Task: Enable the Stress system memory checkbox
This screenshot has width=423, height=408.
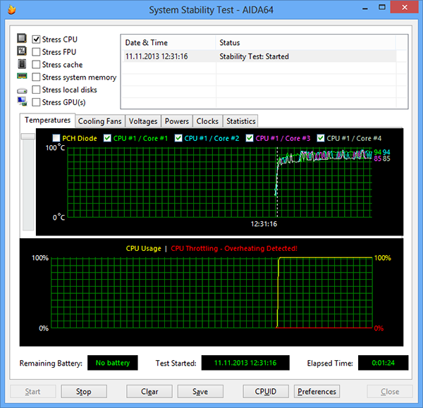Action: point(36,77)
